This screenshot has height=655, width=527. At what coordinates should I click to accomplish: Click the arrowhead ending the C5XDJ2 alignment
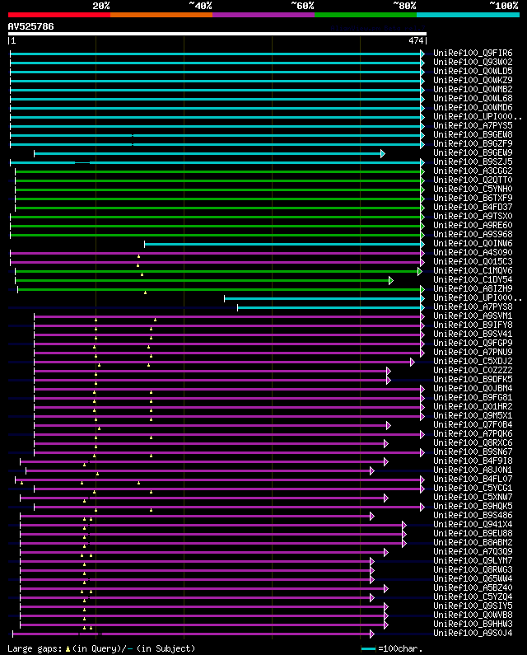coord(413,363)
